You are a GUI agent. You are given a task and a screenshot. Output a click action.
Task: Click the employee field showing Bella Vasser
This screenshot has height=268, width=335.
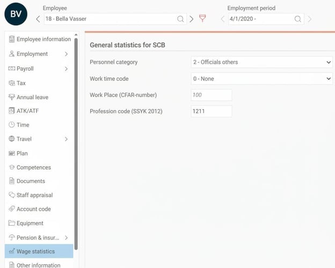(x=115, y=19)
